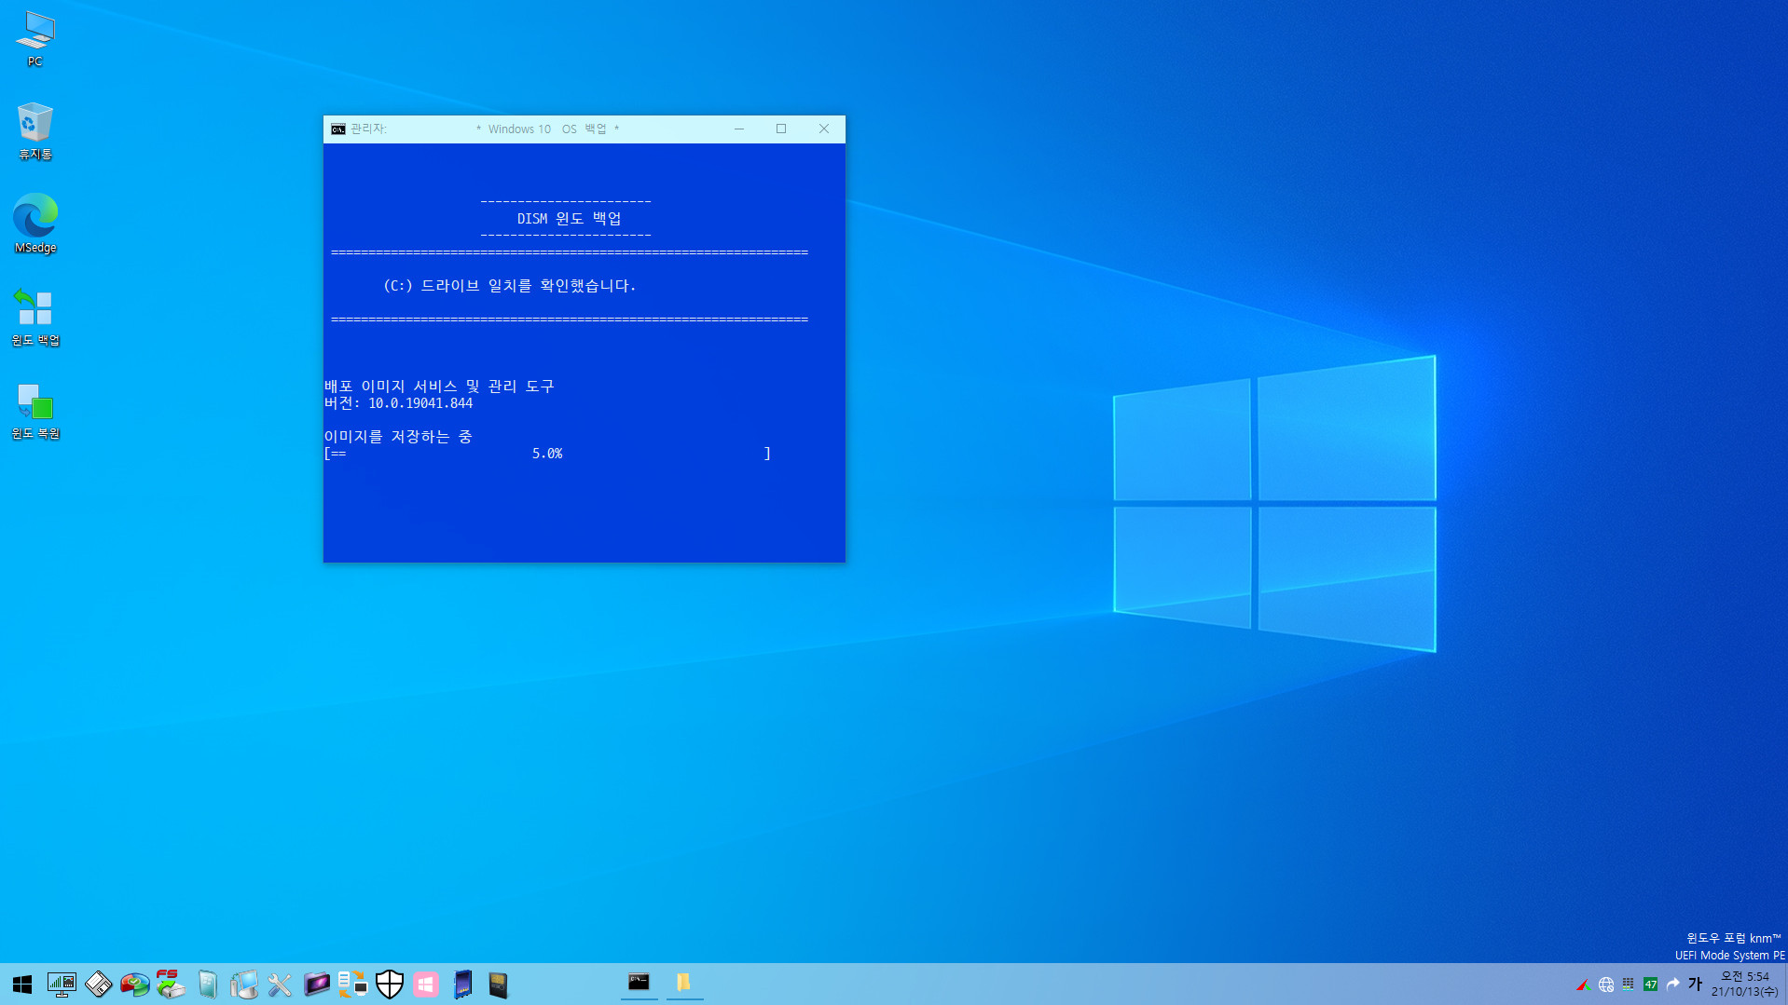1788x1005 pixels.
Task: Launch MSedge from the desktop
Action: point(35,224)
